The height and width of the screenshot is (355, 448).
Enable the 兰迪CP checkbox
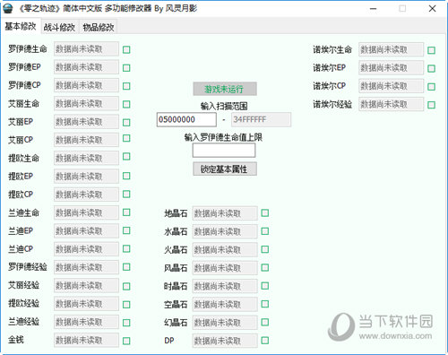point(126,248)
